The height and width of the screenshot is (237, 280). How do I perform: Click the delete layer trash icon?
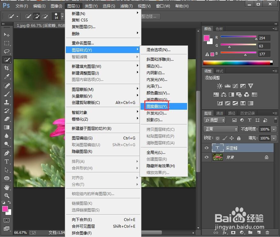267,233
